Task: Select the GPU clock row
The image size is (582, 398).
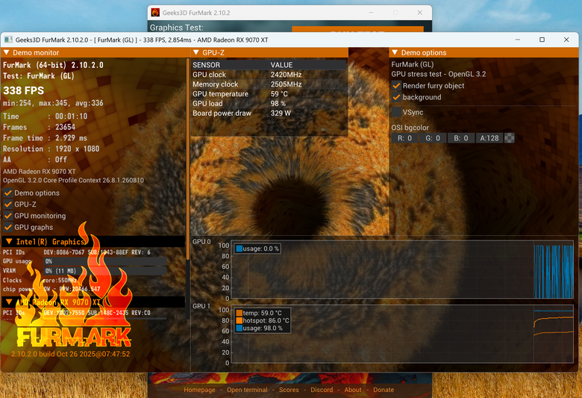Action: 269,75
